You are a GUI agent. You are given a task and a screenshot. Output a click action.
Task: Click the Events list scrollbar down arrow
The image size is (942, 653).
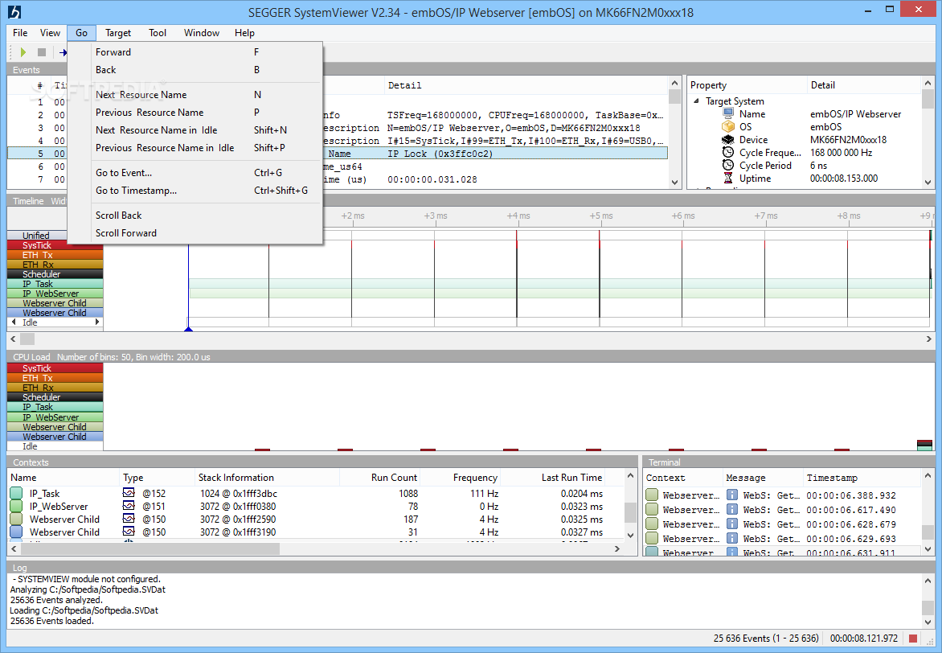pos(674,183)
